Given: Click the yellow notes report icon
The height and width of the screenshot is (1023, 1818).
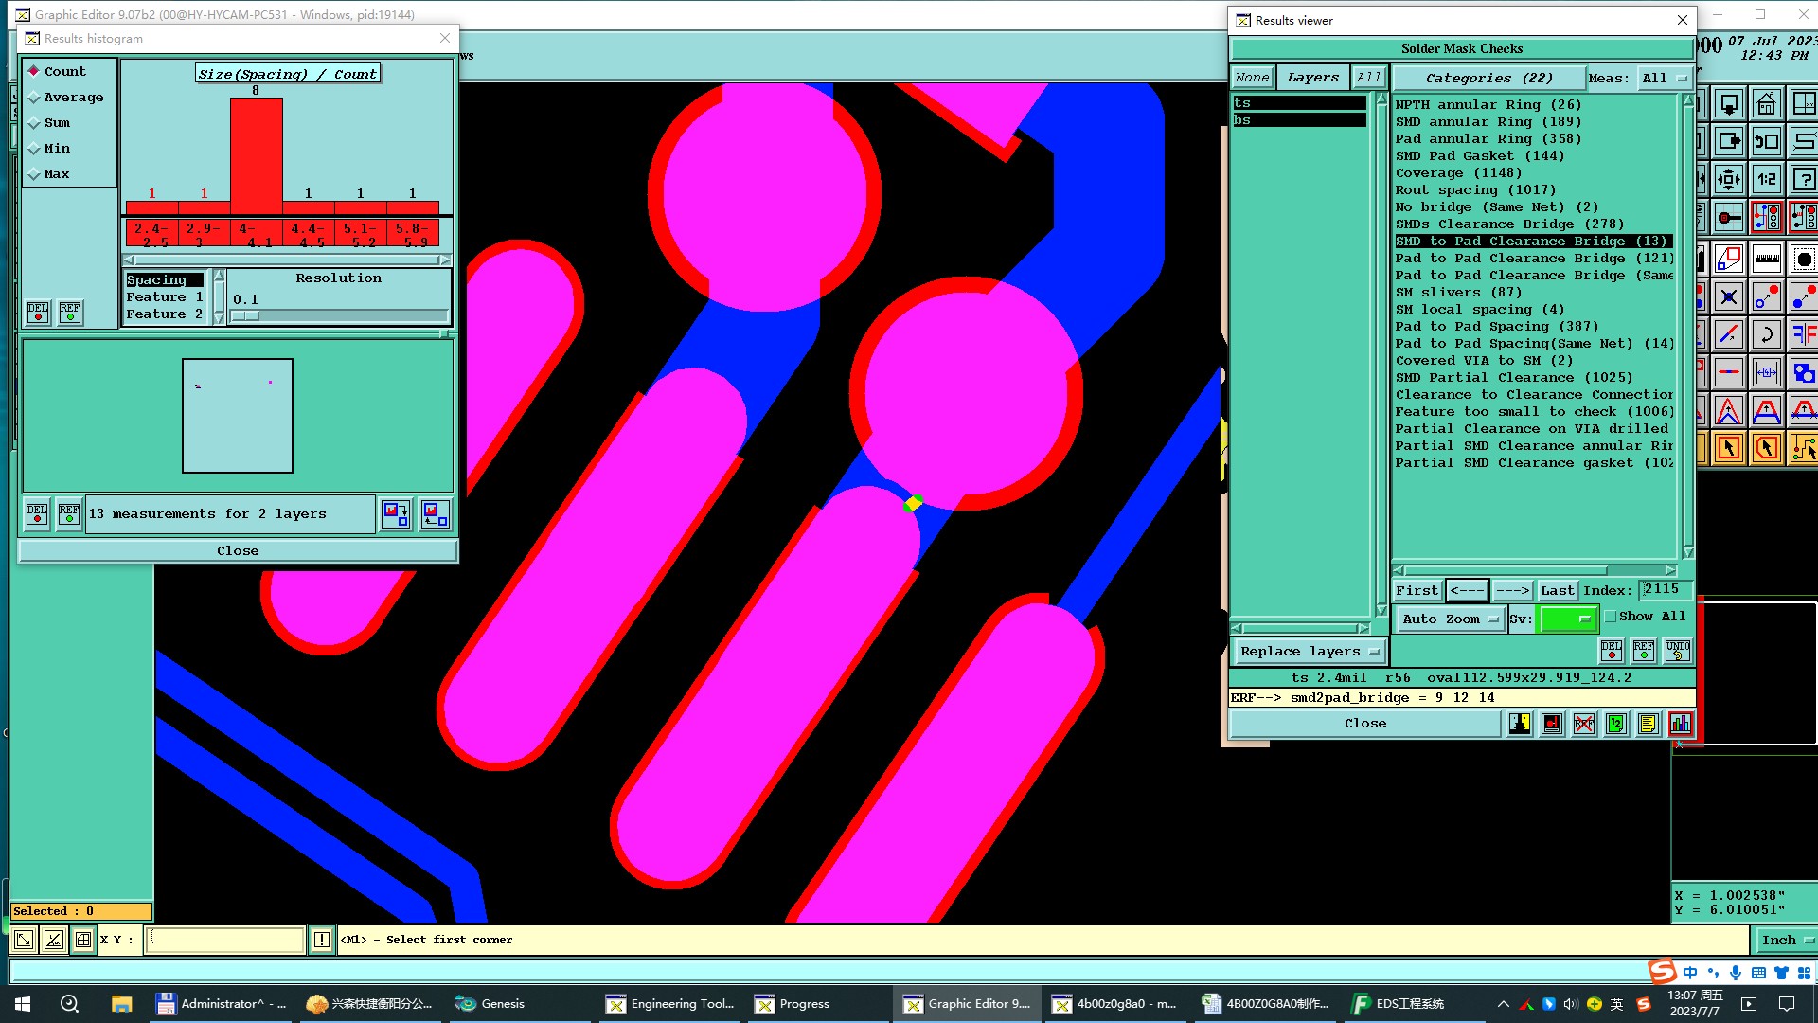Looking at the screenshot, I should [1648, 724].
